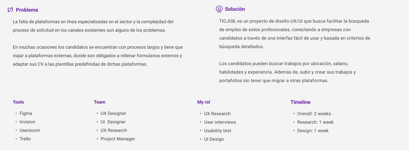Viewport: 409px width, 150px height.
Task: Select Userzoom in the tools list
Action: point(30,130)
